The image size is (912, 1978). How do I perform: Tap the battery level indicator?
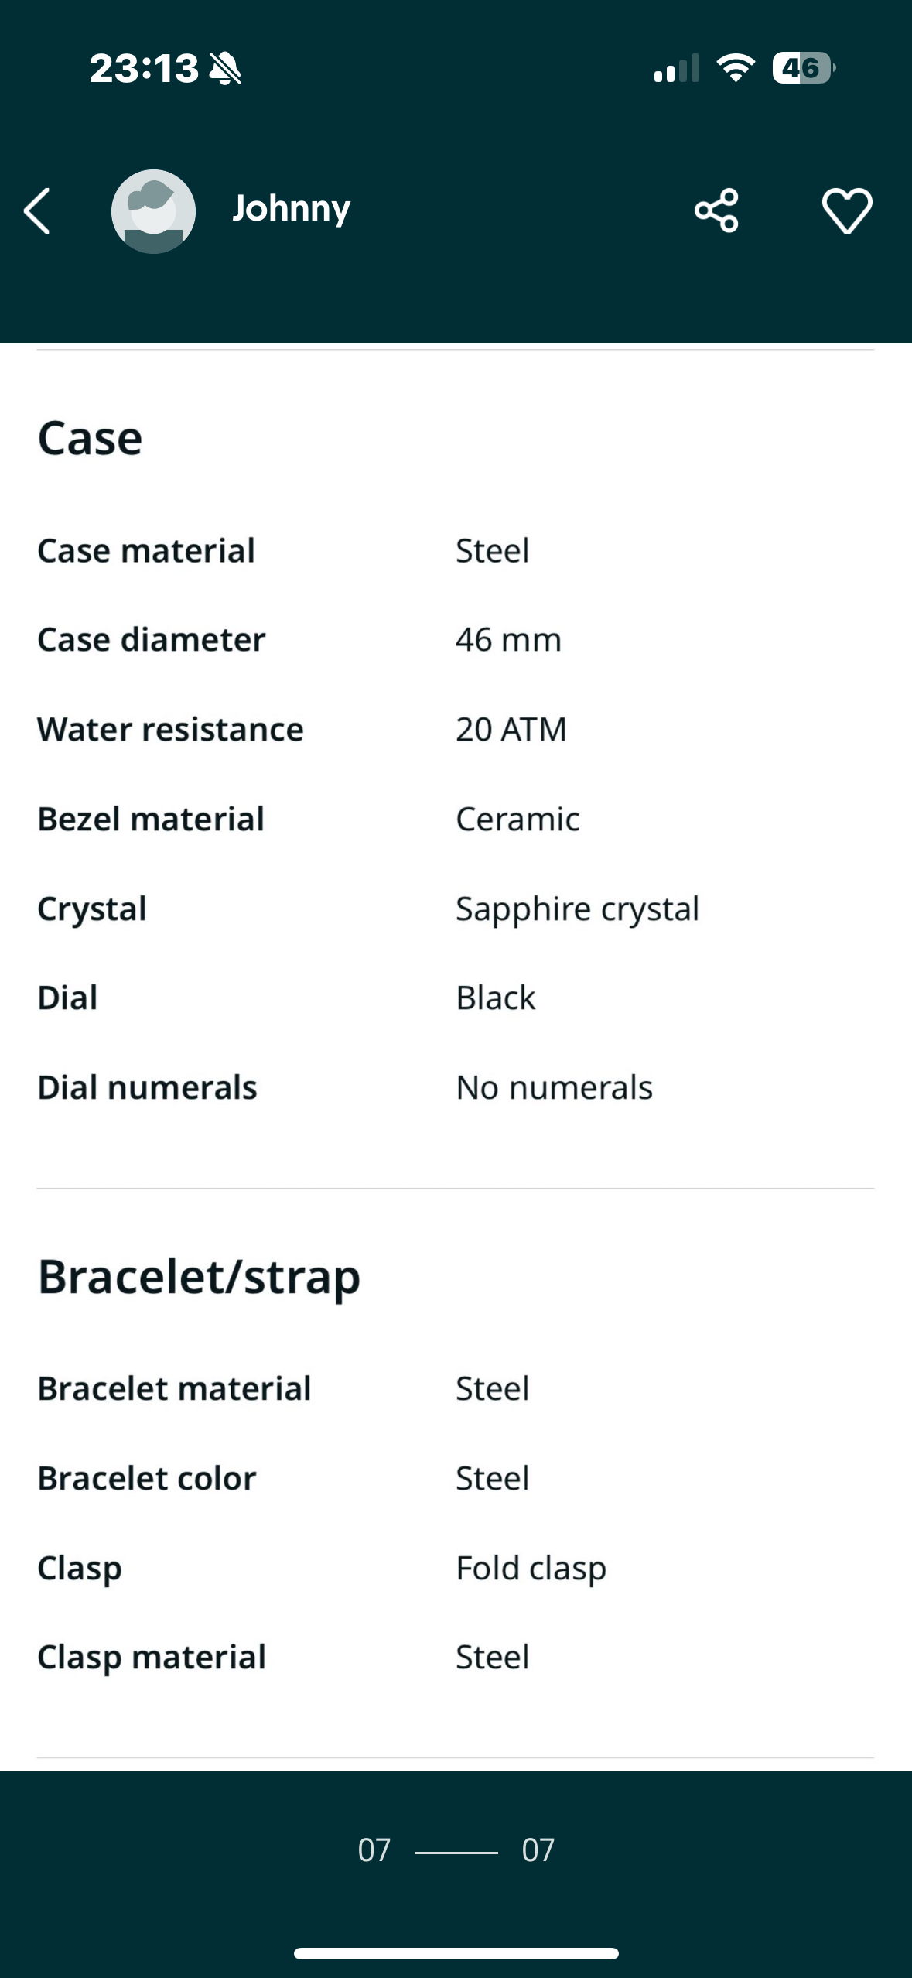click(x=803, y=68)
